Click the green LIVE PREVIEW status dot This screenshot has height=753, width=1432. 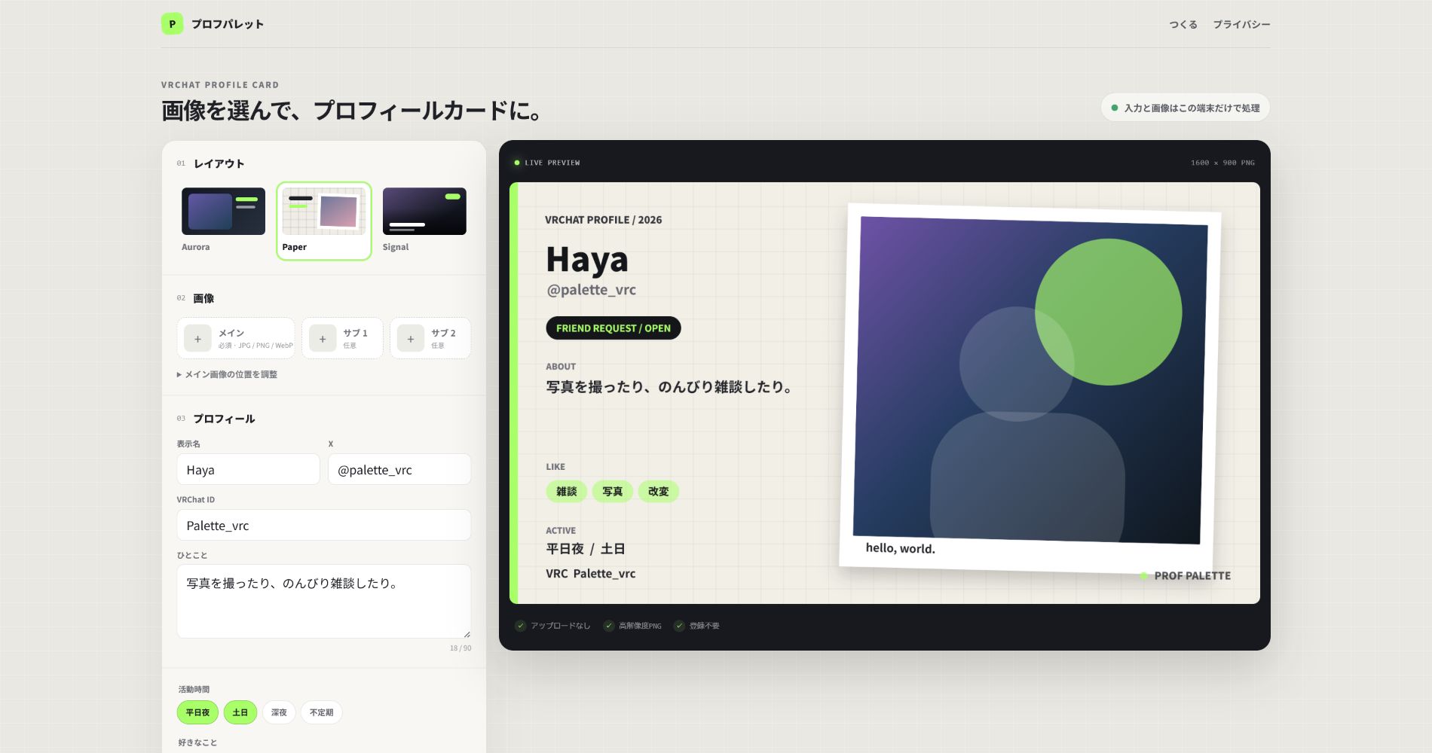click(517, 163)
